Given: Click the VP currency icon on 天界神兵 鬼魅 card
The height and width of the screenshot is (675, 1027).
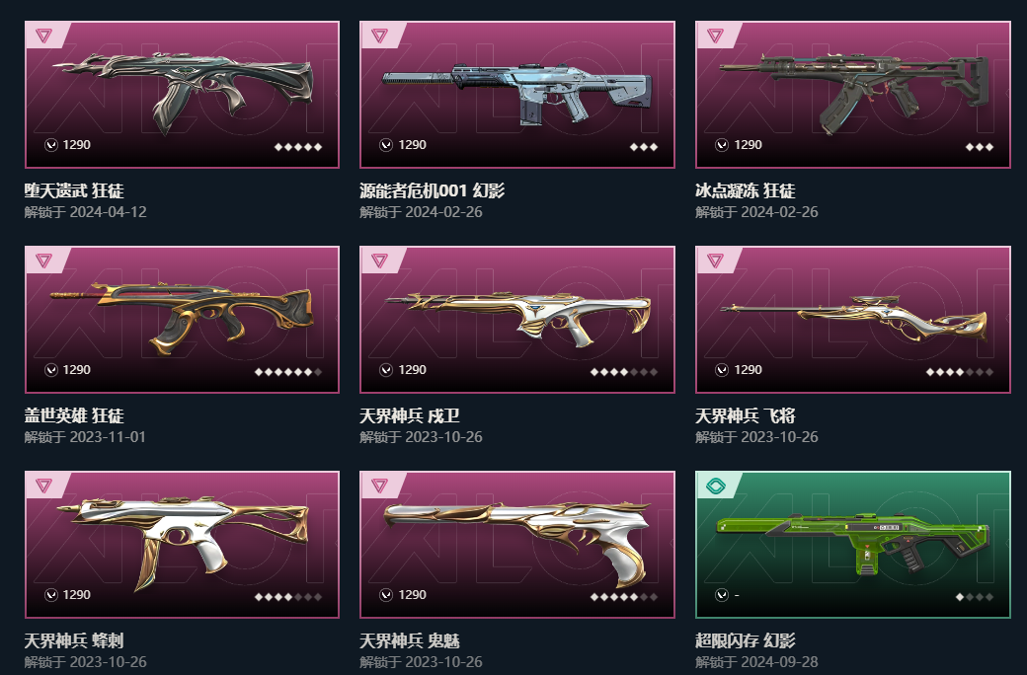Looking at the screenshot, I should click(x=386, y=595).
